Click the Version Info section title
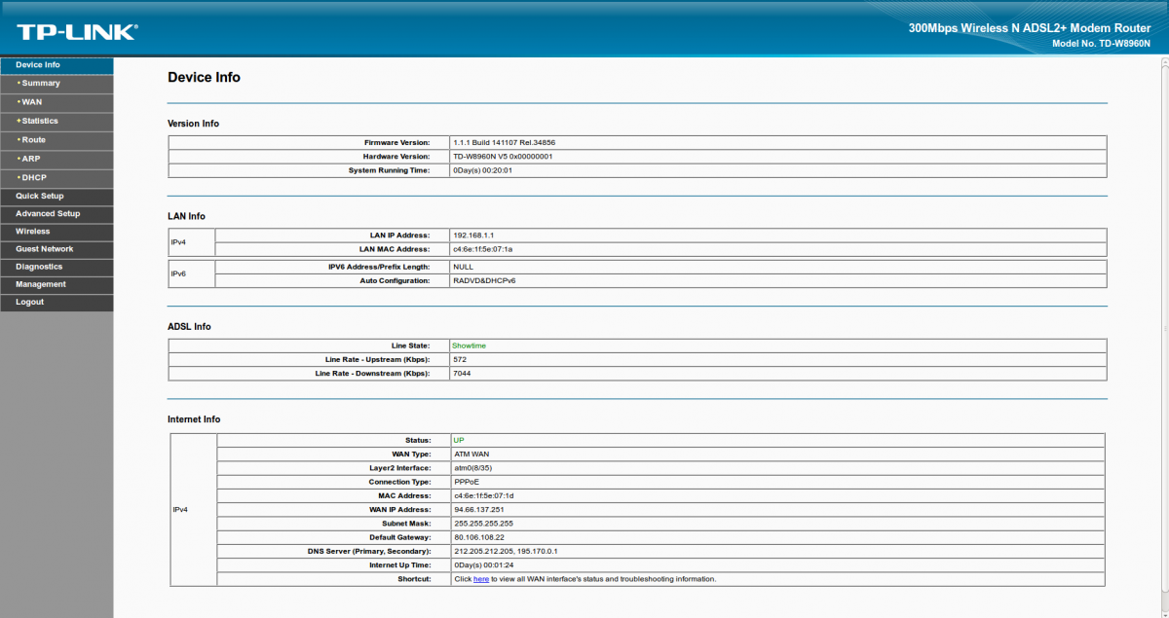The width and height of the screenshot is (1169, 618). (x=193, y=124)
